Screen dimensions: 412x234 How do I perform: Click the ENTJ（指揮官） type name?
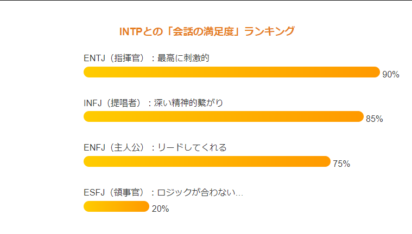click(115, 58)
